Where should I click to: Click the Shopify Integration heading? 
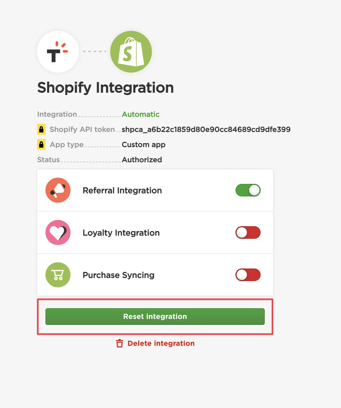coord(105,88)
